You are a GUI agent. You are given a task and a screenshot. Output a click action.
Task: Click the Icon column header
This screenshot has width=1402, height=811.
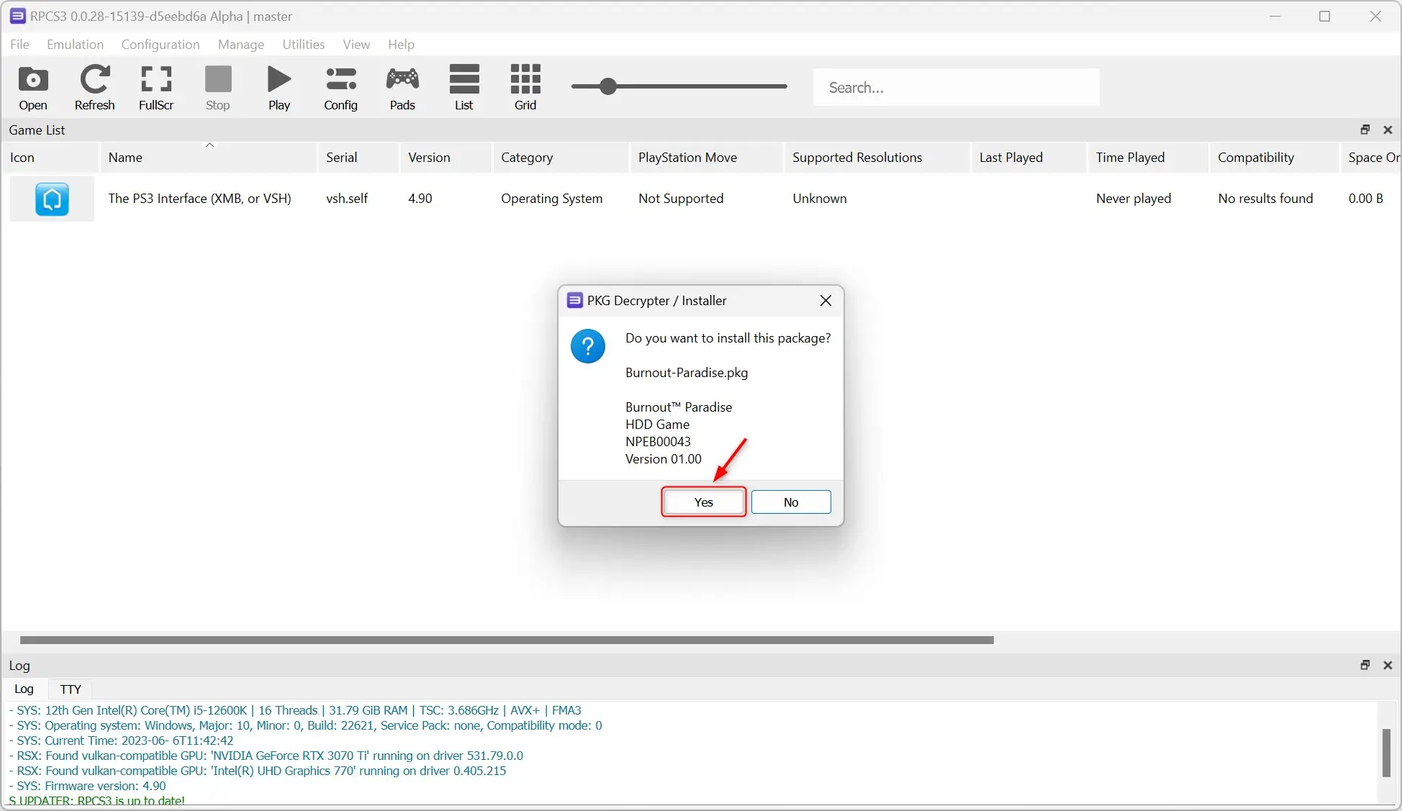[50, 157]
